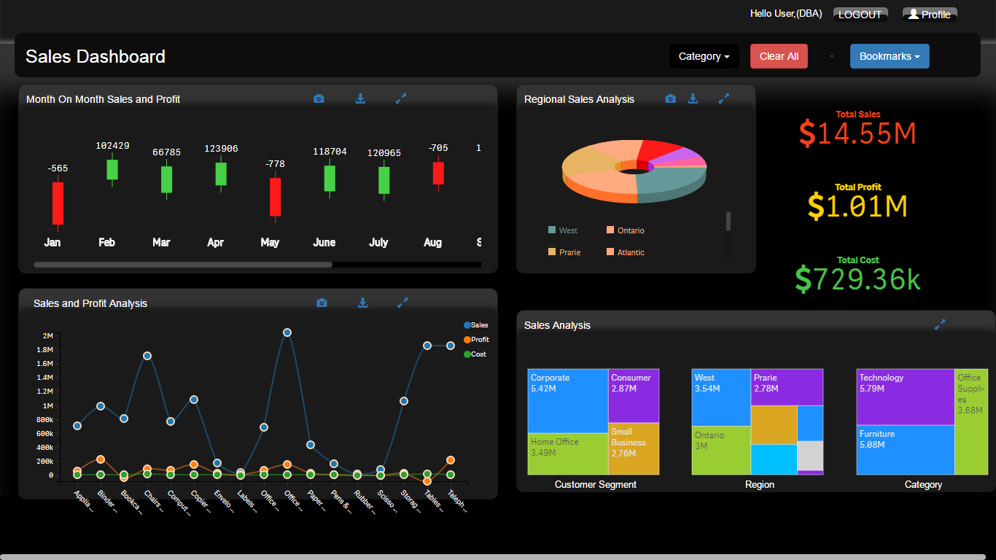996x560 pixels.
Task: Capture snapshot of Sales and Profit Analysis
Action: click(322, 303)
